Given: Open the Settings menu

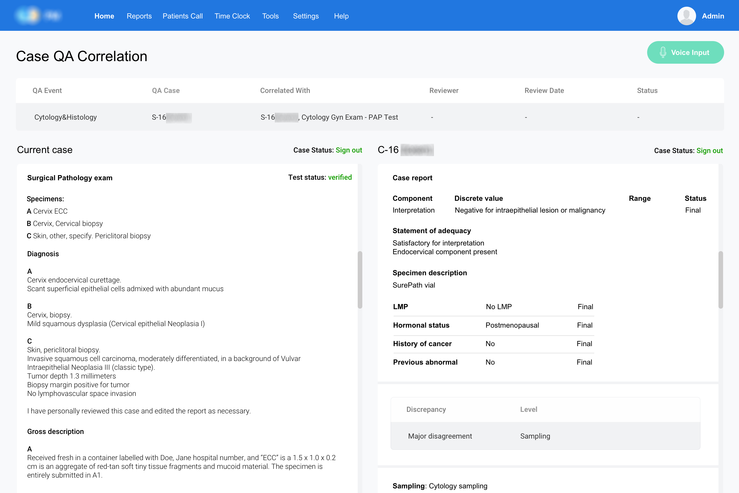Looking at the screenshot, I should coord(306,16).
